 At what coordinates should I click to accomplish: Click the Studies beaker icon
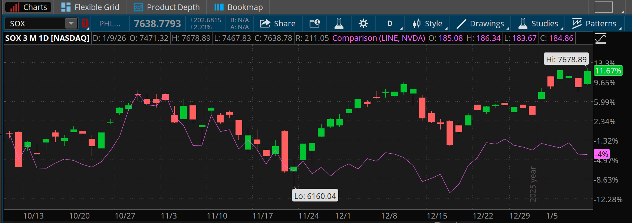523,24
